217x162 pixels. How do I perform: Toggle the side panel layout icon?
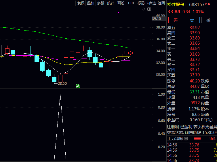pos(149,9)
